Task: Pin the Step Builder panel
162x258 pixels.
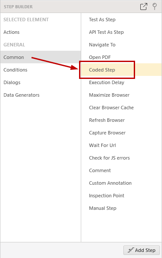Action: click(155, 7)
